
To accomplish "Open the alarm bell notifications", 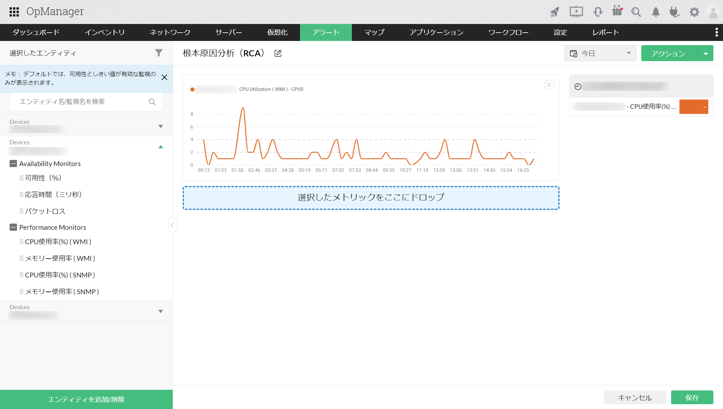I will [656, 12].
